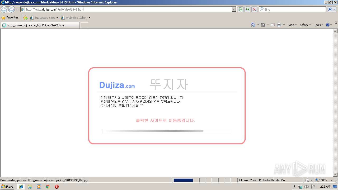Image resolution: width=338 pixels, height=190 pixels.
Task: Expand the address bar autocomplete dropdown
Action: (x=234, y=9)
